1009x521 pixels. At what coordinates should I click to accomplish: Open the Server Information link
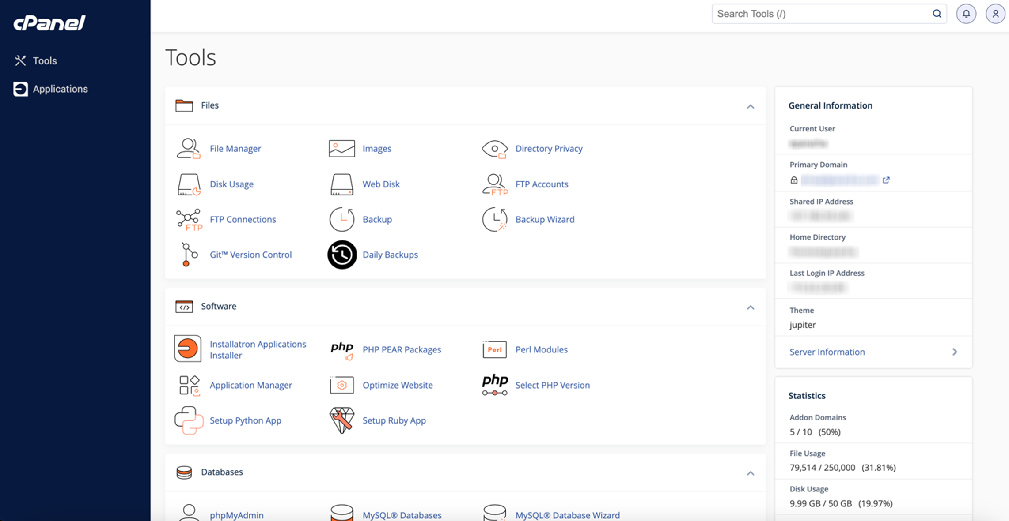827,352
